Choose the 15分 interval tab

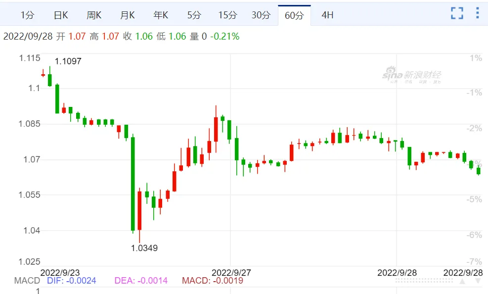(227, 15)
